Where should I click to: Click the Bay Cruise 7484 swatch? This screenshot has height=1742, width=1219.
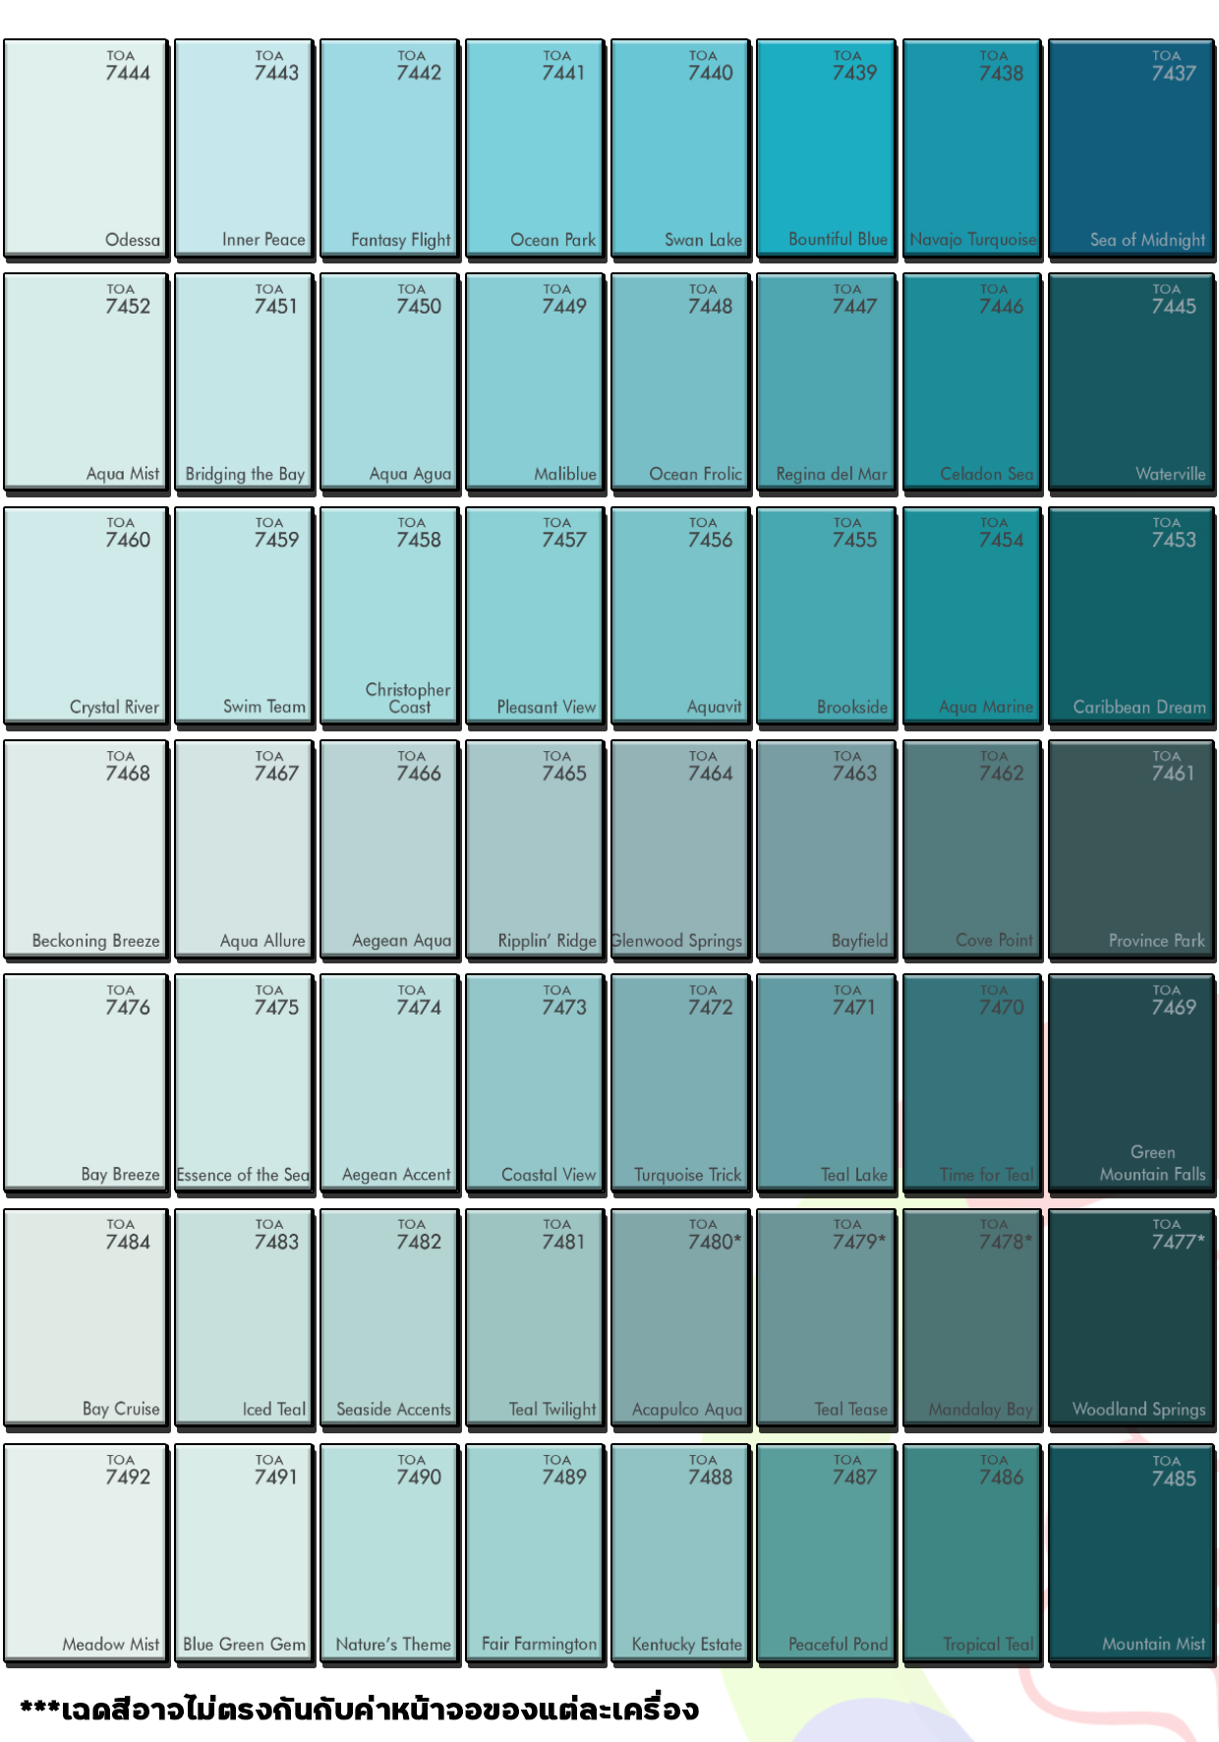coord(86,1318)
